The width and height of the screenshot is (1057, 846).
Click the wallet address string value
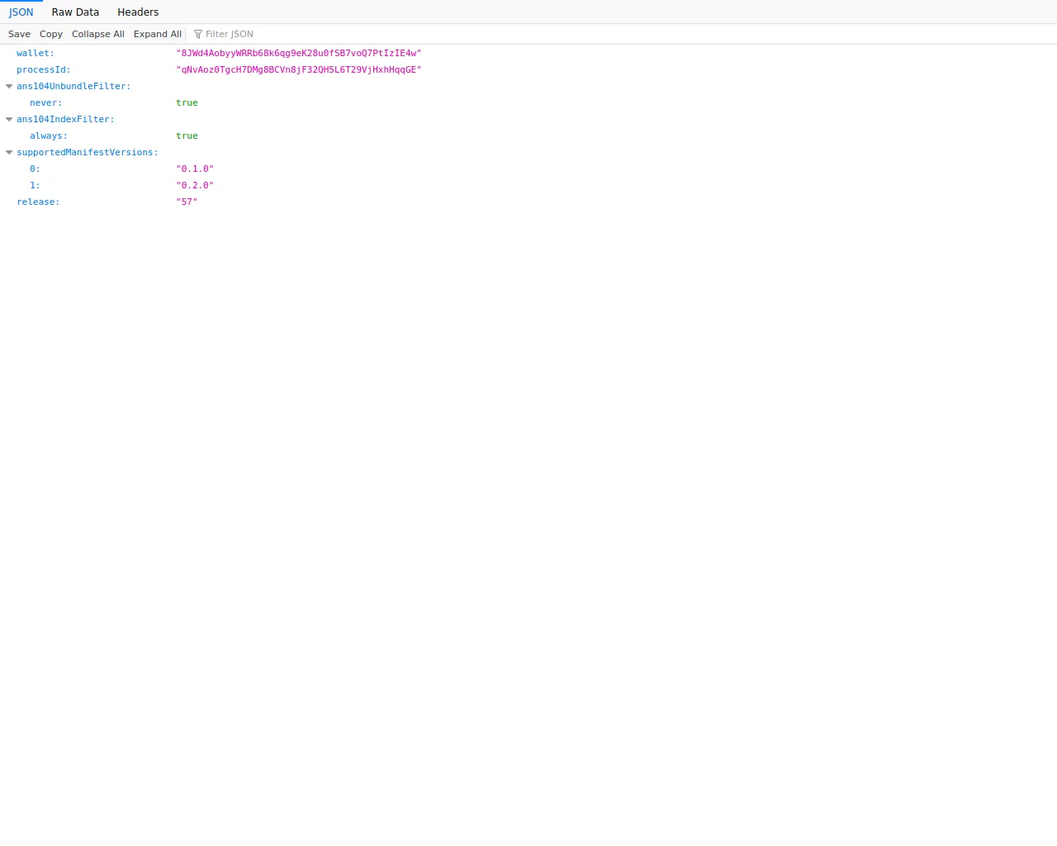tap(298, 53)
